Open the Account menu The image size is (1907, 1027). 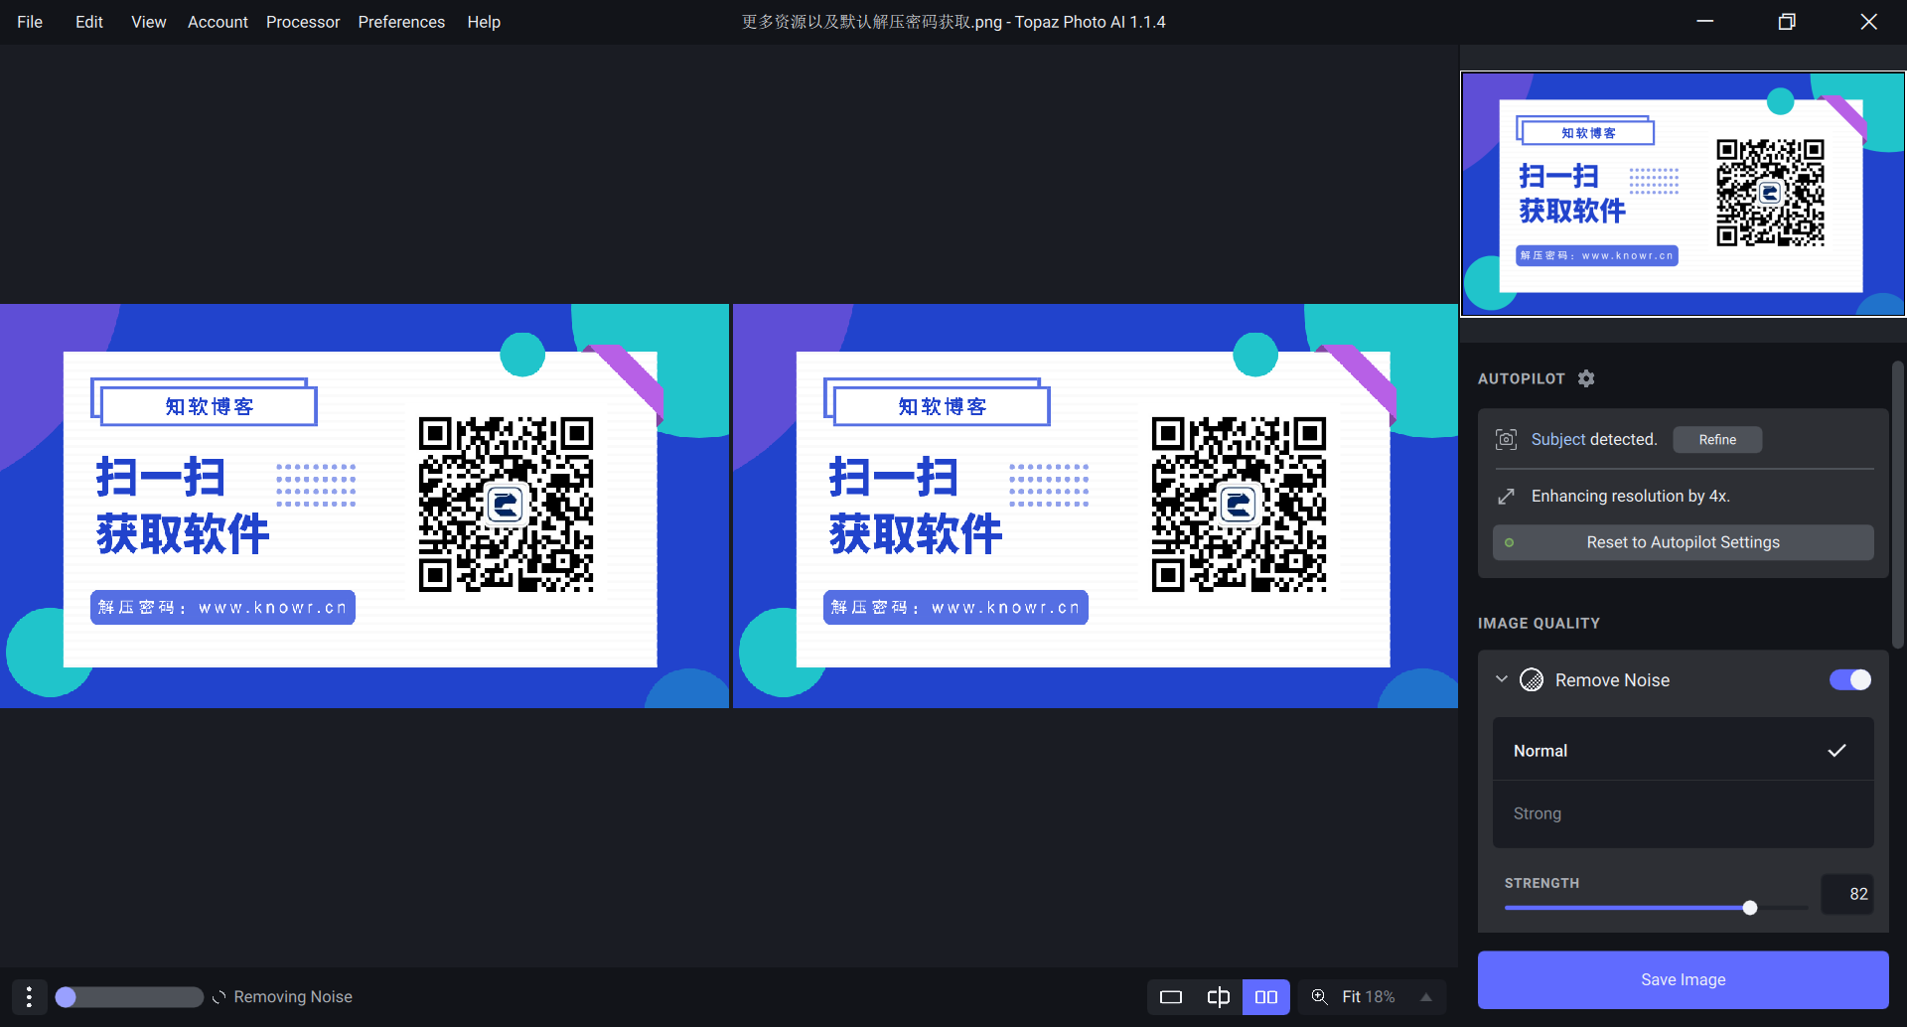click(x=218, y=22)
